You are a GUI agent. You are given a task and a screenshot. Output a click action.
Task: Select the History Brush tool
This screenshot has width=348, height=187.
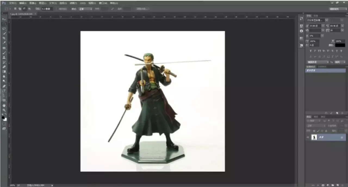tap(4, 62)
